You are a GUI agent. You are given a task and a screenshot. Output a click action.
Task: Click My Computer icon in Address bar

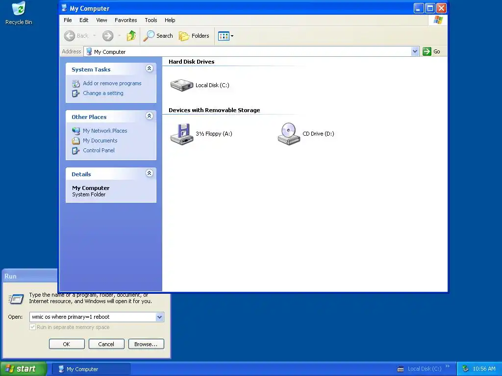(x=89, y=51)
